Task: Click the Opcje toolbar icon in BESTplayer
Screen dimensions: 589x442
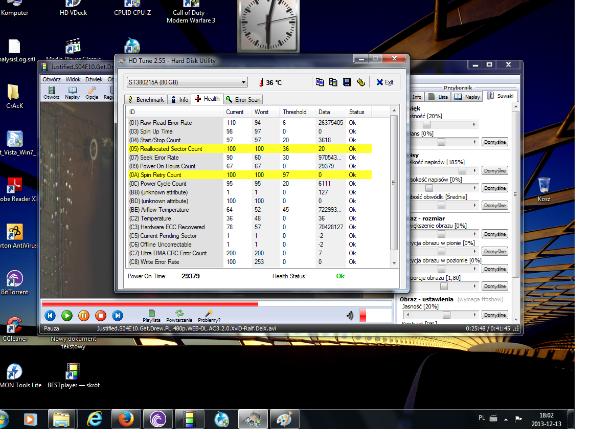Action: (92, 93)
